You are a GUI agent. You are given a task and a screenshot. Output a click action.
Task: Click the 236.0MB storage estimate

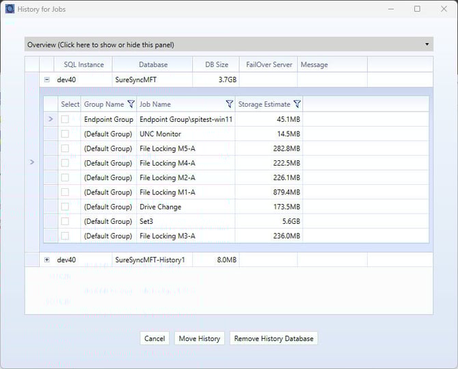[286, 236]
